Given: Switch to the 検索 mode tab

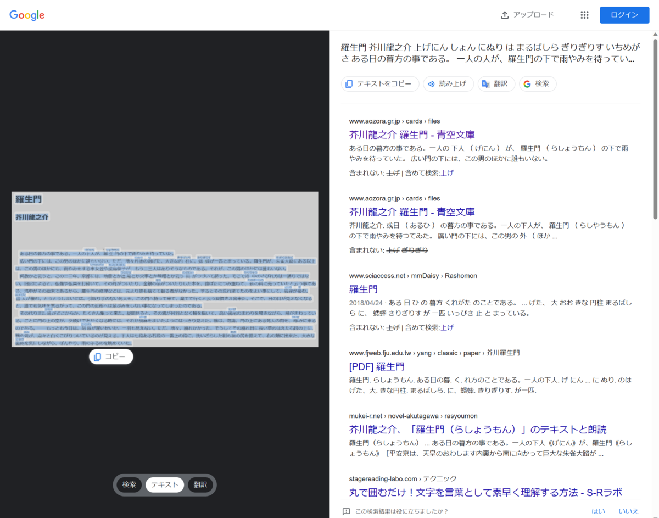Looking at the screenshot, I should 129,484.
